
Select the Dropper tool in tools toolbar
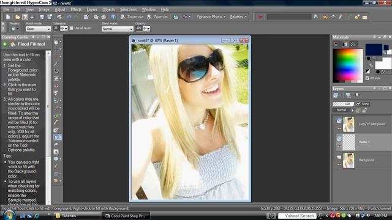pos(56,64)
